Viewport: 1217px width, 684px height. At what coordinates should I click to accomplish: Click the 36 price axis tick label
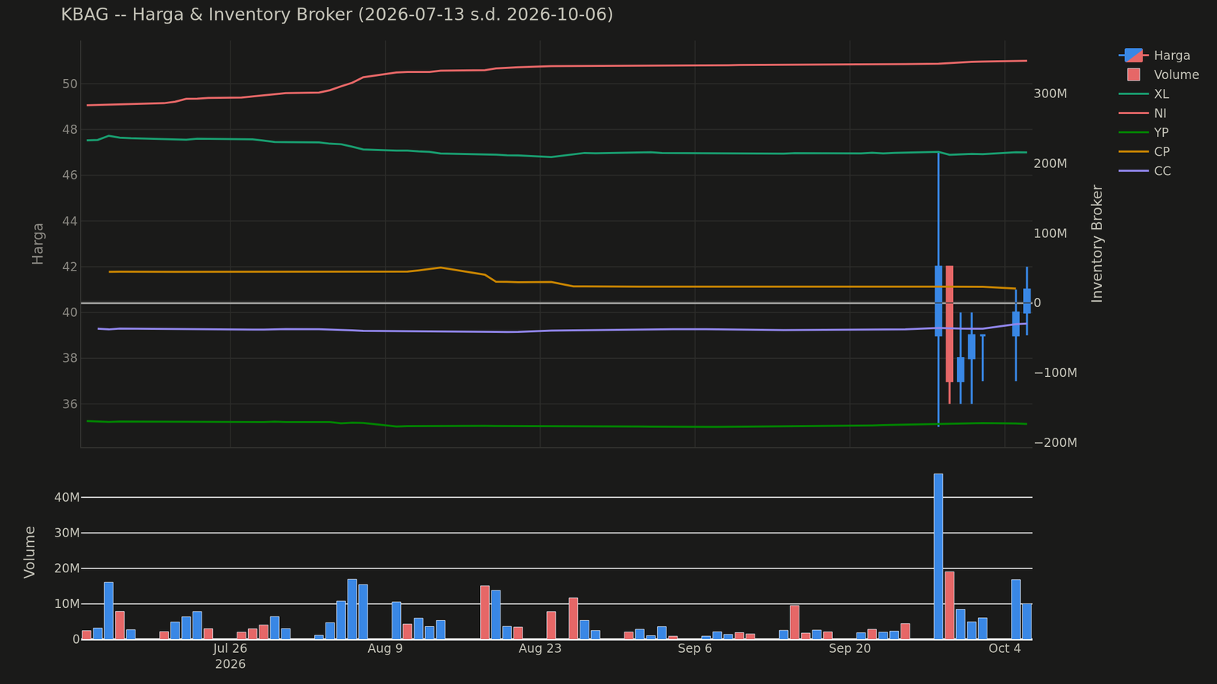click(70, 404)
